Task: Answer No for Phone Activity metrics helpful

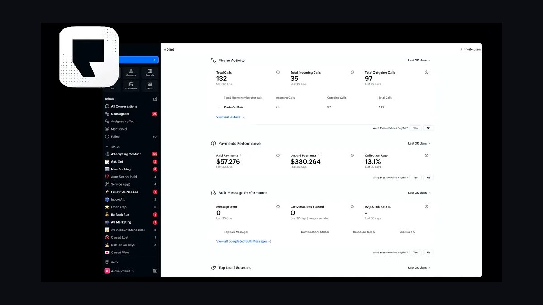Action: click(x=429, y=128)
